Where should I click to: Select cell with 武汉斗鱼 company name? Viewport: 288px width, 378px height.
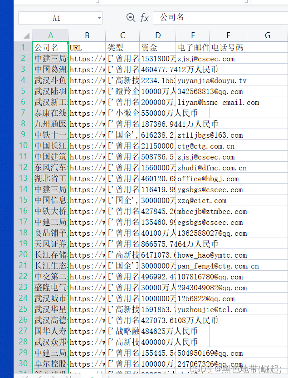[x=50, y=80]
